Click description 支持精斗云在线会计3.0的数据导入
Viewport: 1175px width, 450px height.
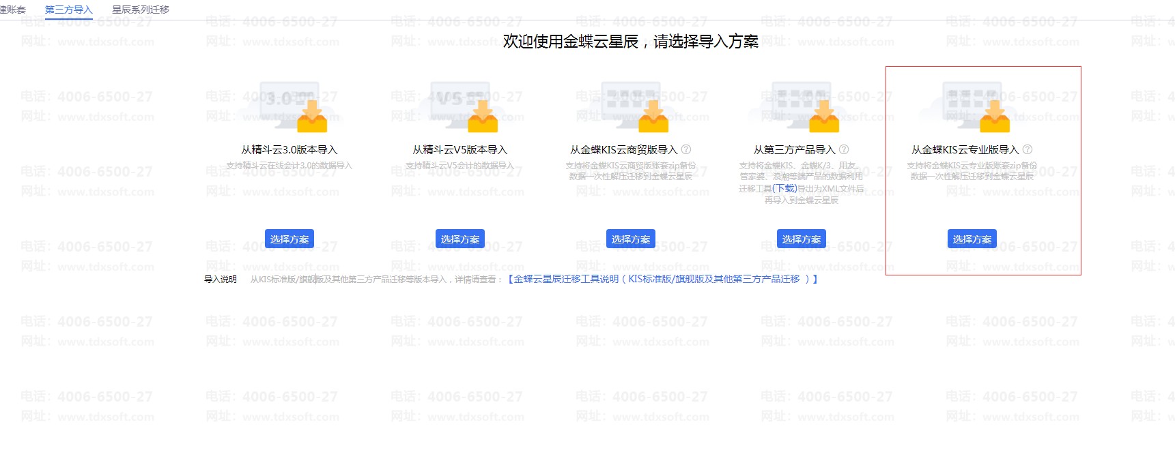coord(289,166)
